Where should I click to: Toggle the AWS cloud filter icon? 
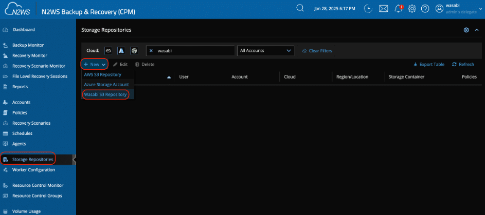point(108,51)
